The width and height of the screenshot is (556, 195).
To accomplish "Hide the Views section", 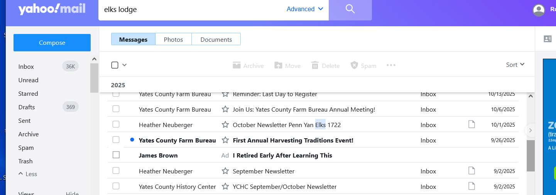I will [72, 193].
